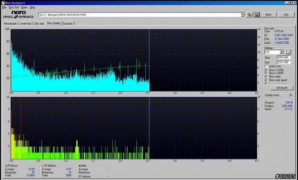Click the Exit button
Viewport: 298px width, 180px height.
pos(286,14)
